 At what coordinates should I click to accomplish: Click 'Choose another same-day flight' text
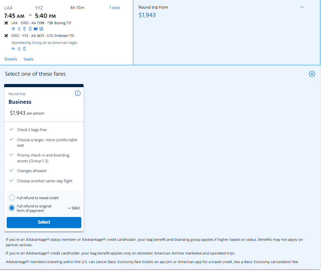tap(45, 181)
